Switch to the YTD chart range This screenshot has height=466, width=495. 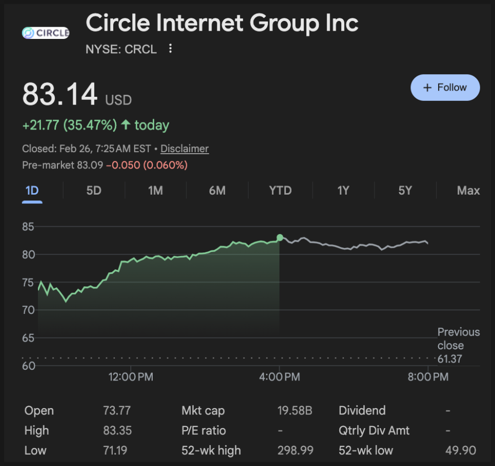pyautogui.click(x=280, y=190)
